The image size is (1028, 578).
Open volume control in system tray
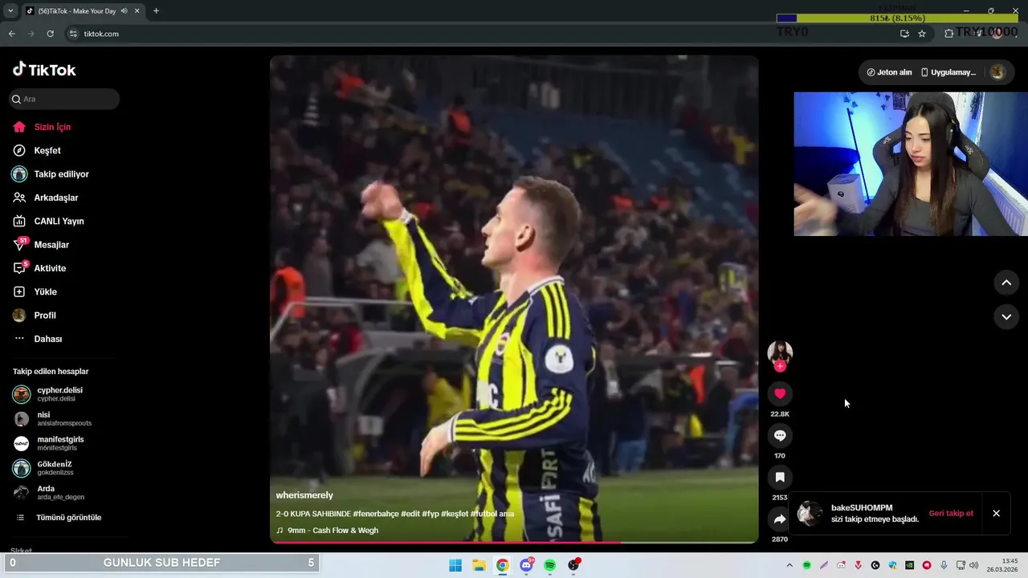(973, 565)
